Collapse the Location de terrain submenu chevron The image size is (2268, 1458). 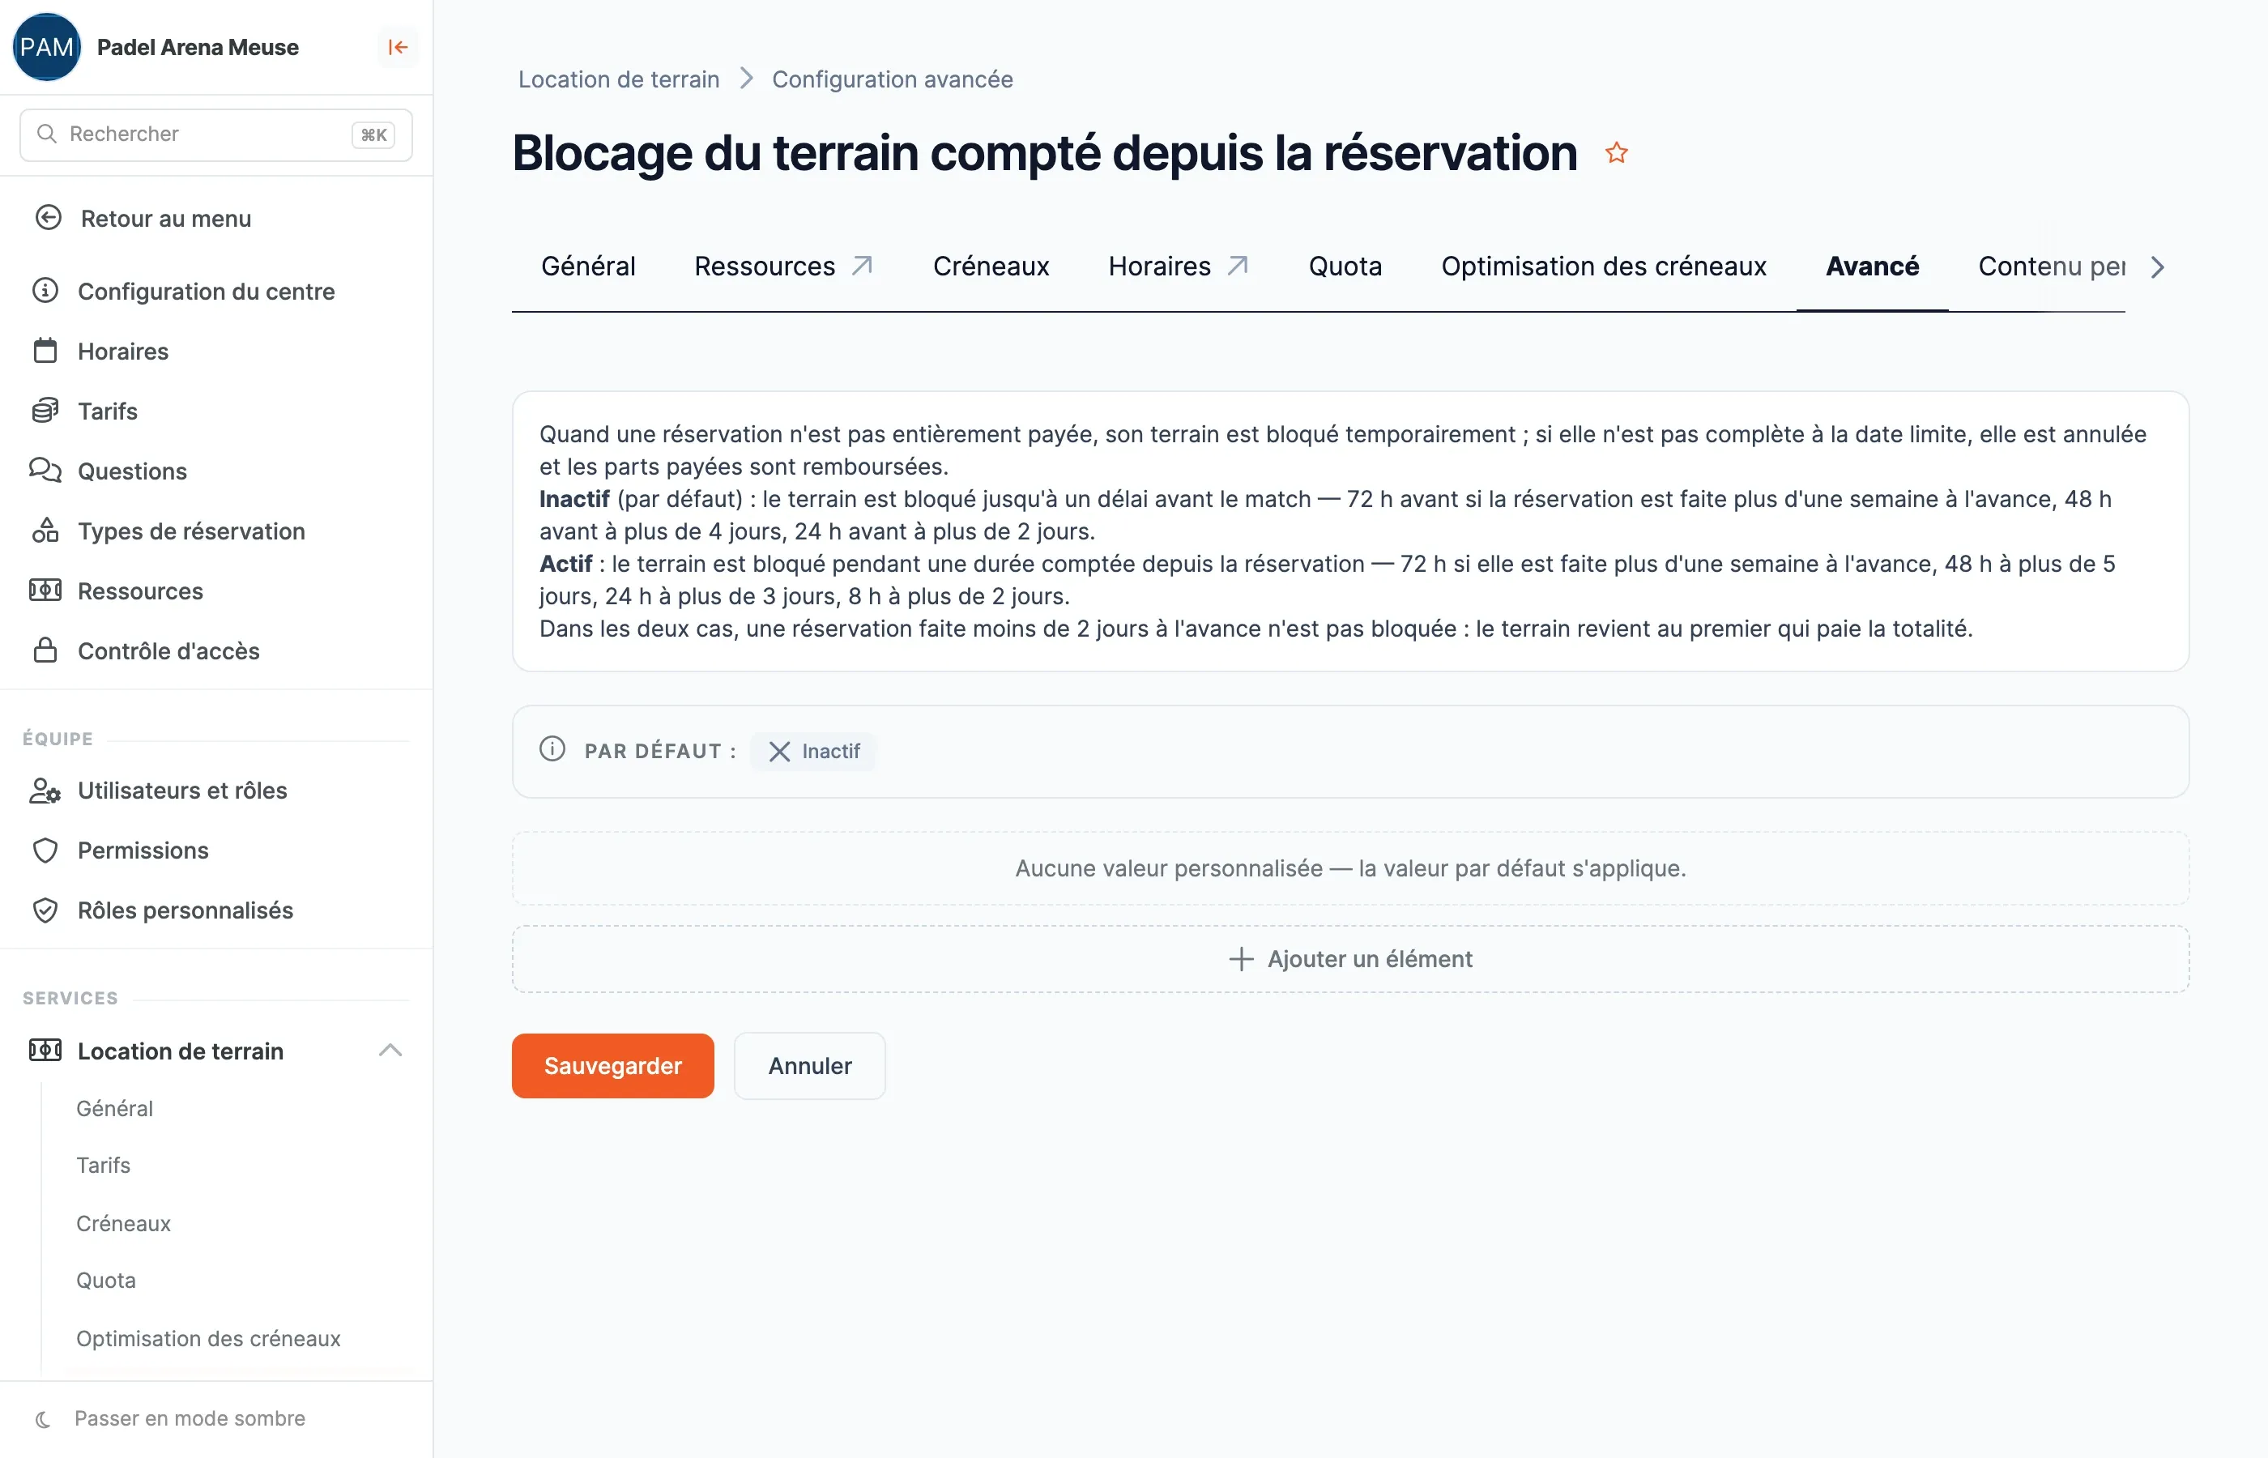click(391, 1050)
